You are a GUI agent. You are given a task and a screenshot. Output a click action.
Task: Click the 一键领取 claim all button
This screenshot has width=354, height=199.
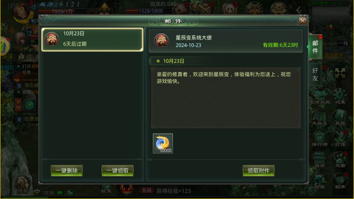(x=117, y=170)
